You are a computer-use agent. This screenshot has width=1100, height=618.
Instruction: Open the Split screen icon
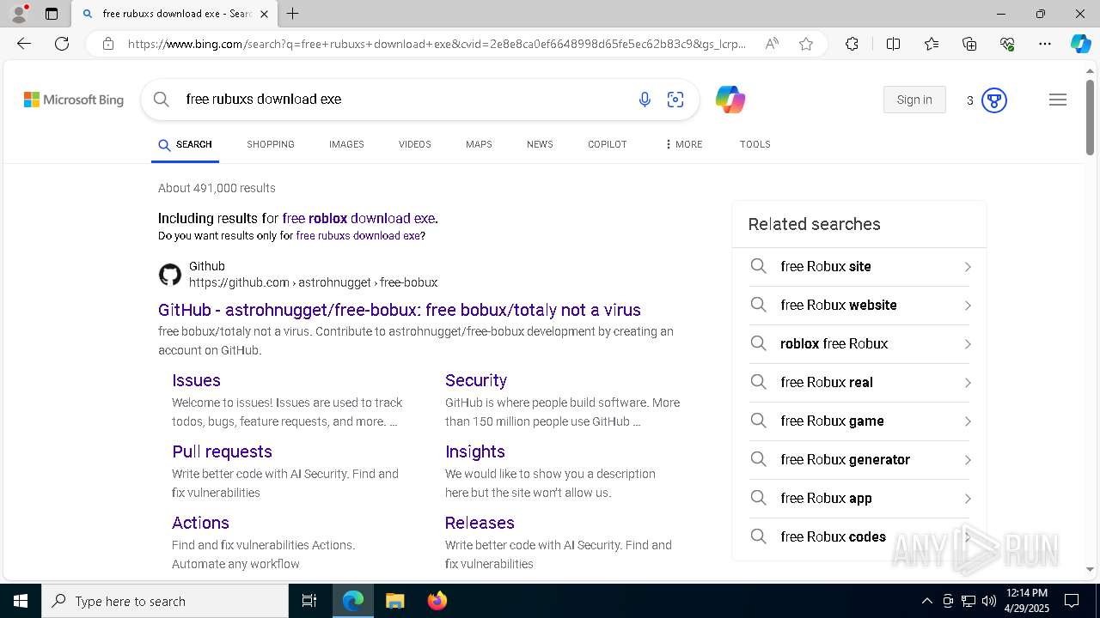pyautogui.click(x=893, y=44)
